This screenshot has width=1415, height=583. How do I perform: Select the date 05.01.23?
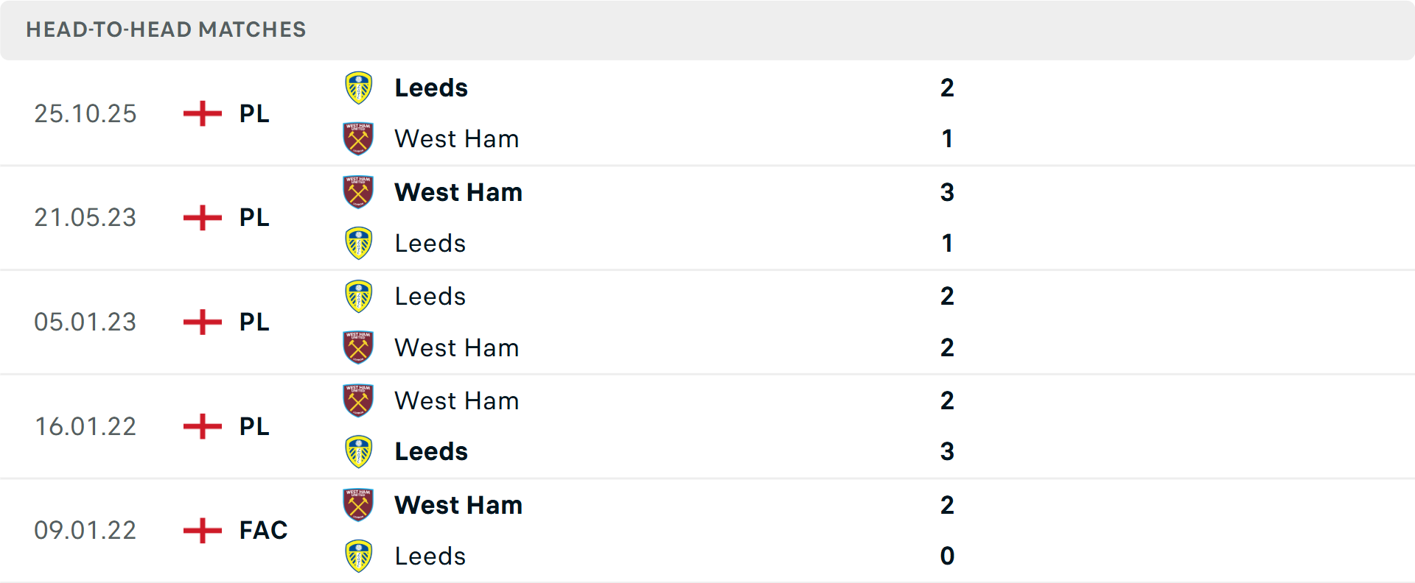point(85,322)
